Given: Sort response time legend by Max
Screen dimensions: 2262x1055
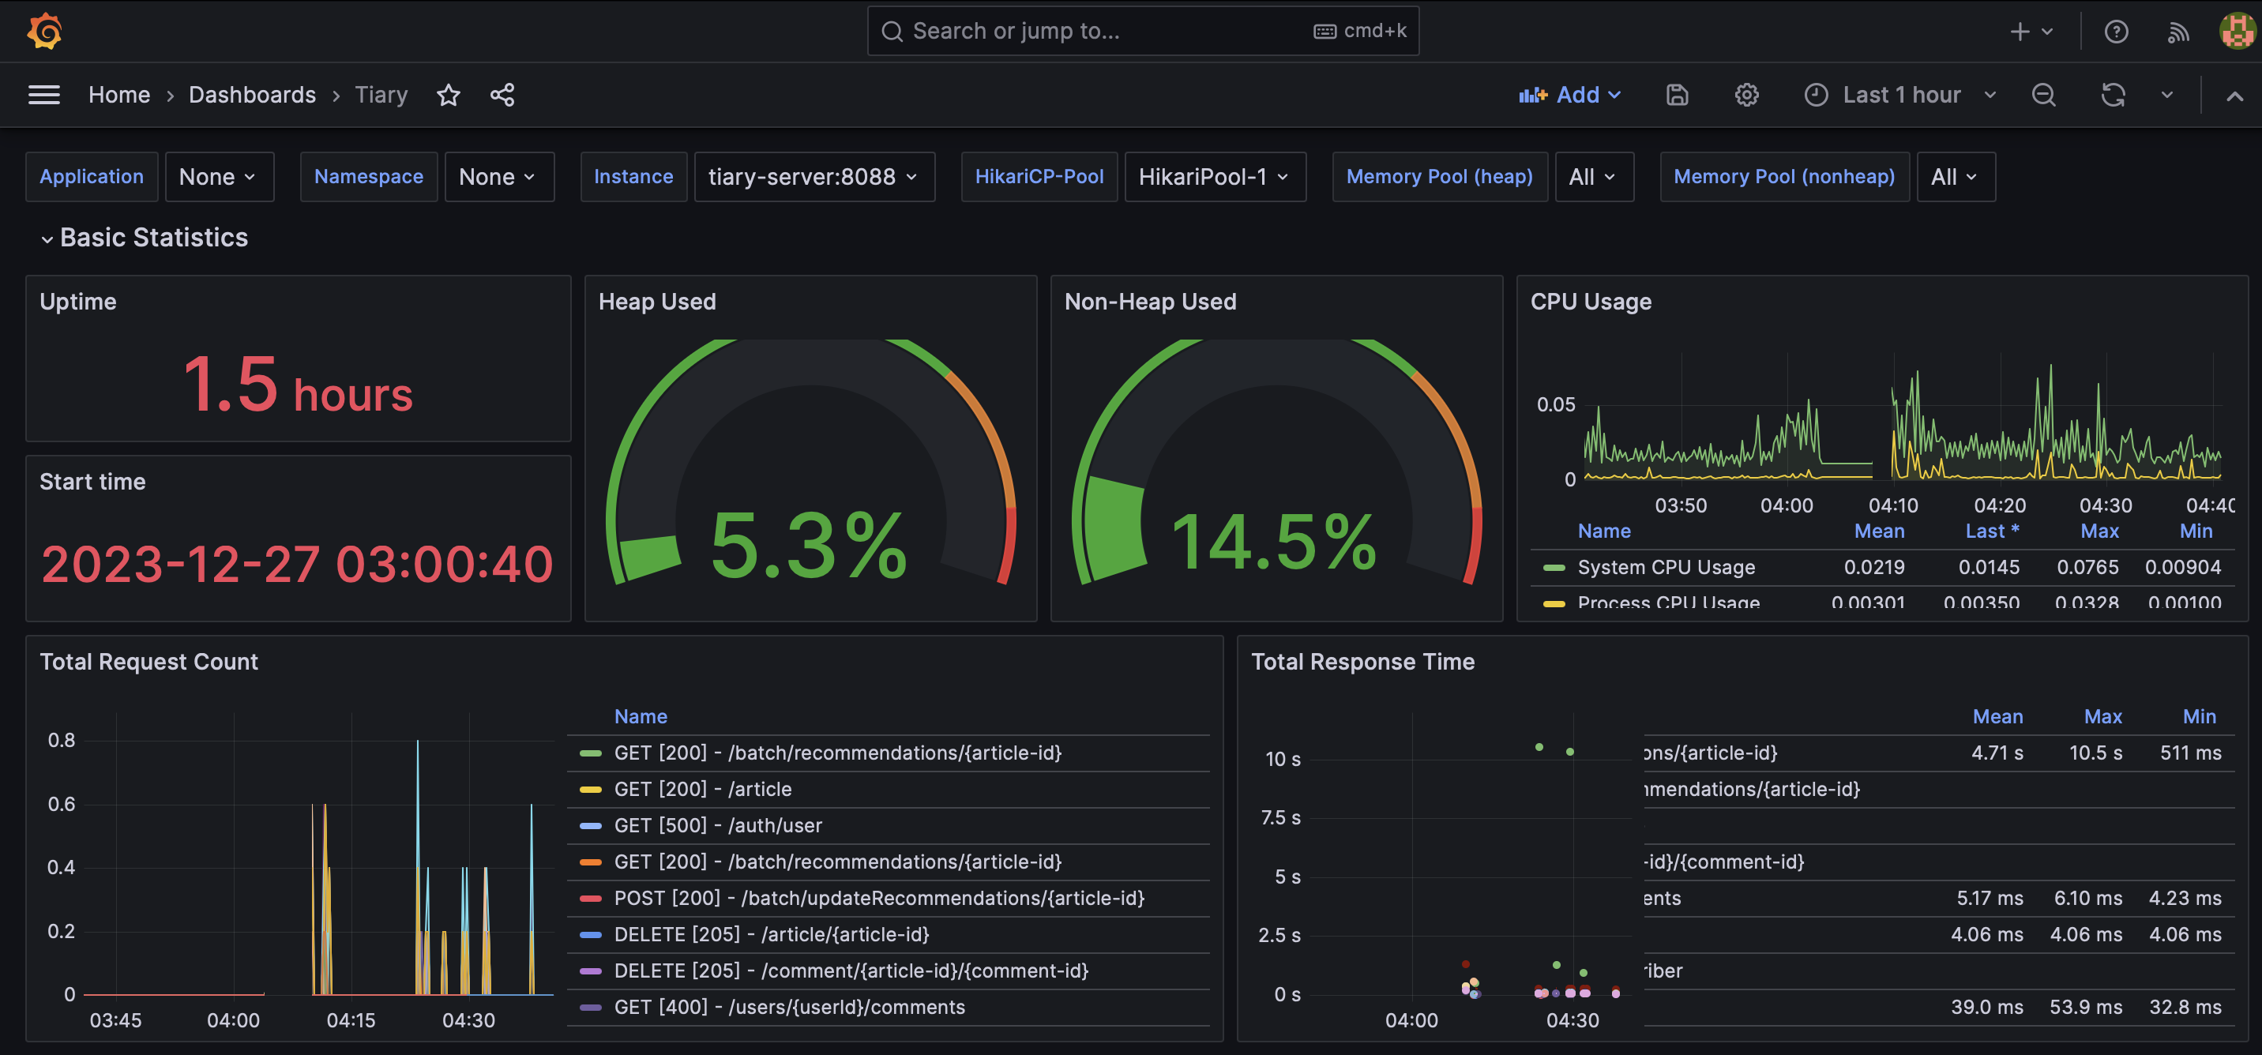Looking at the screenshot, I should tap(2103, 716).
